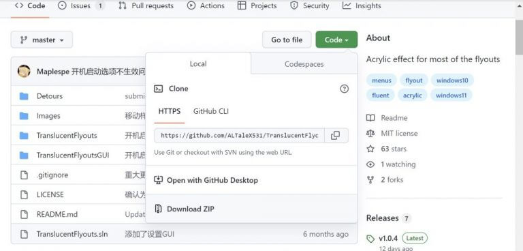The image size is (523, 251).
Task: Open the Insights tab
Action: tap(362, 5)
